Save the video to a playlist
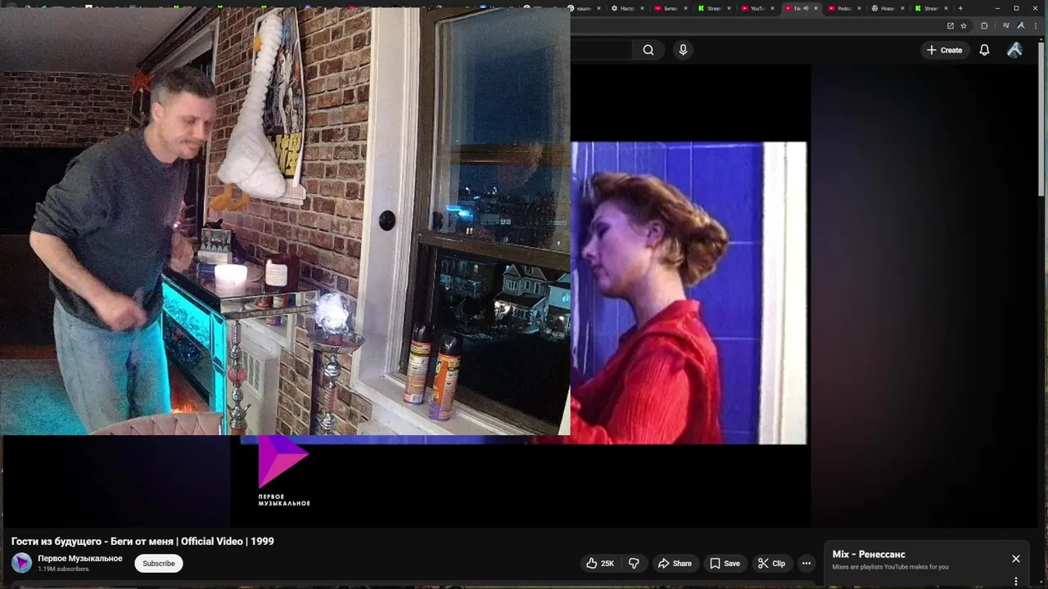Screen dimensions: 1048x589 pyautogui.click(x=725, y=563)
